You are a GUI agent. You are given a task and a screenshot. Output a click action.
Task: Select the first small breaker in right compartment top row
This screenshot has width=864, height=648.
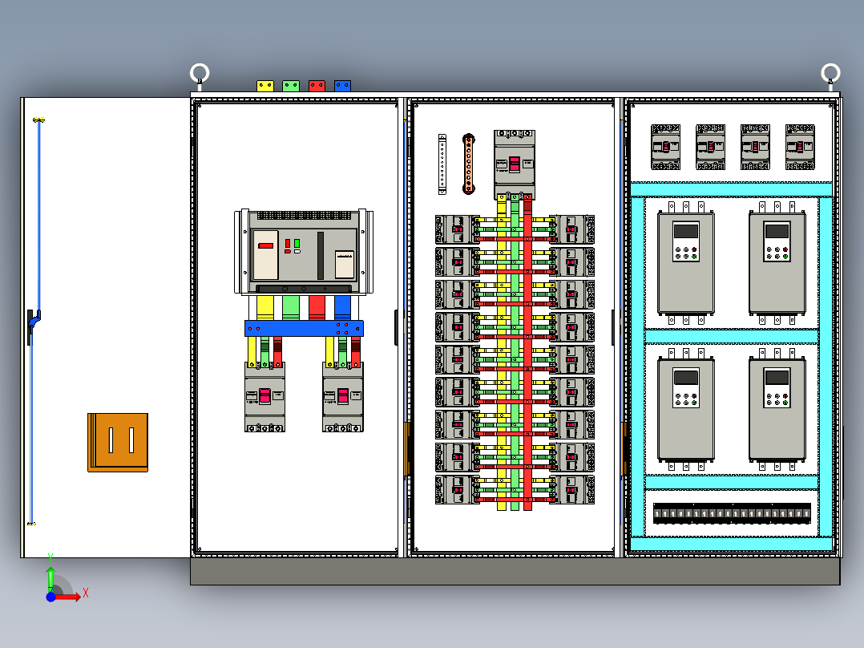pyautogui.click(x=665, y=147)
